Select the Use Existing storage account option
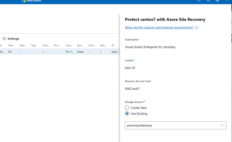232x142 pixels. pyautogui.click(x=127, y=114)
